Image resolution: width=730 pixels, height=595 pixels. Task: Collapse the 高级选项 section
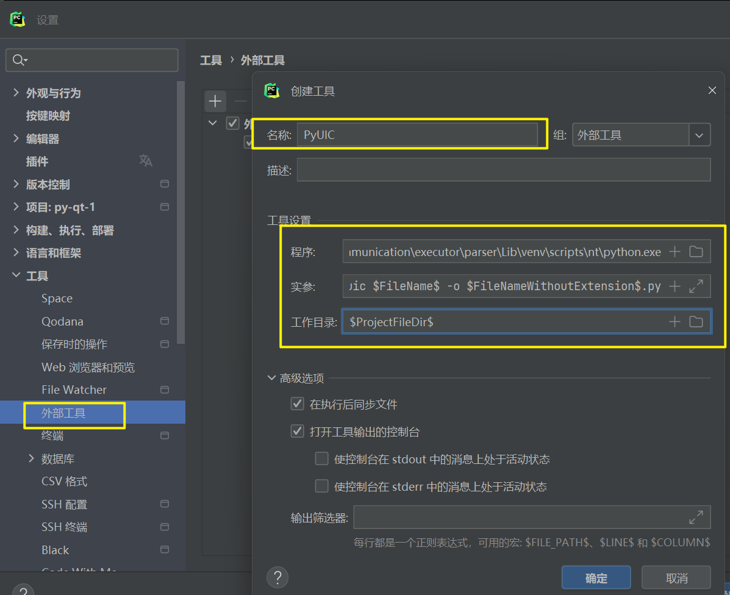[x=272, y=378]
